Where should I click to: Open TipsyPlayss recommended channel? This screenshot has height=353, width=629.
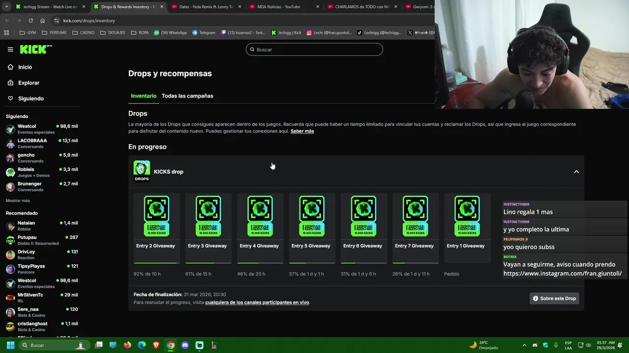[x=42, y=269]
